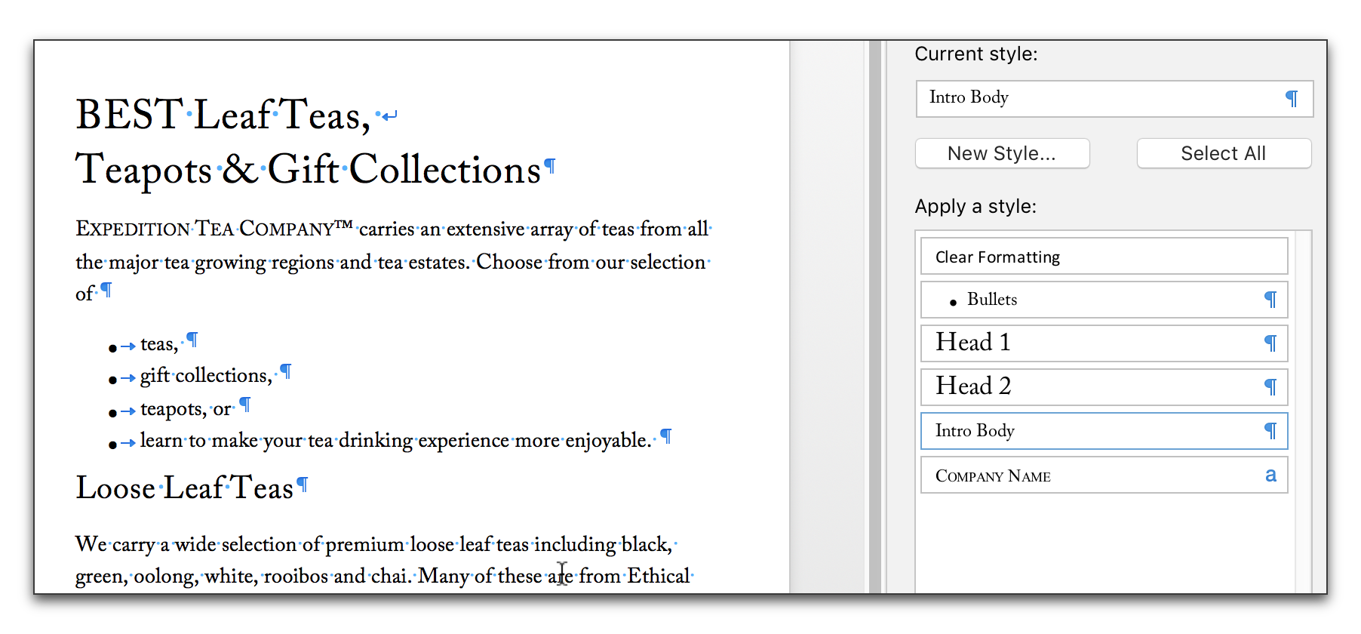Viewport: 1361px width, 634px height.
Task: Click in the heading 'Teapots & Gift Collections'
Action: coord(309,170)
